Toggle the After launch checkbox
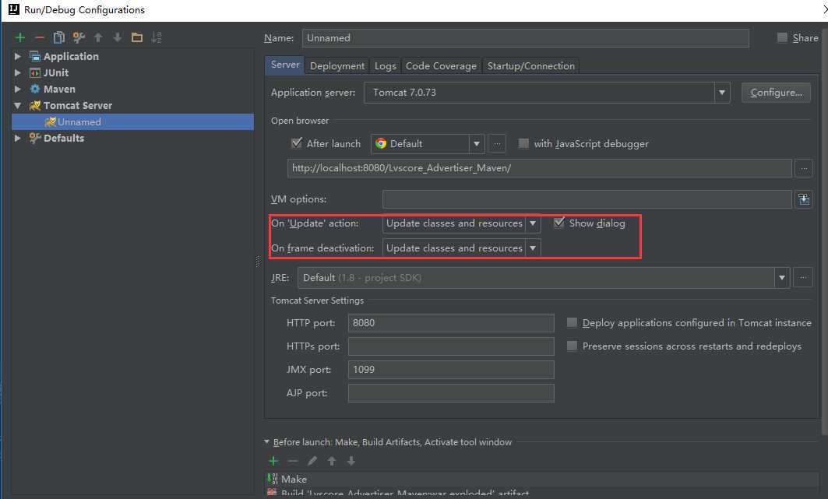The image size is (828, 499). point(296,143)
